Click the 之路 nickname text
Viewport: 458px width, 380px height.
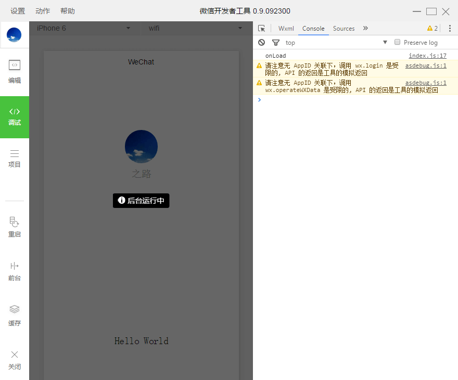(142, 174)
